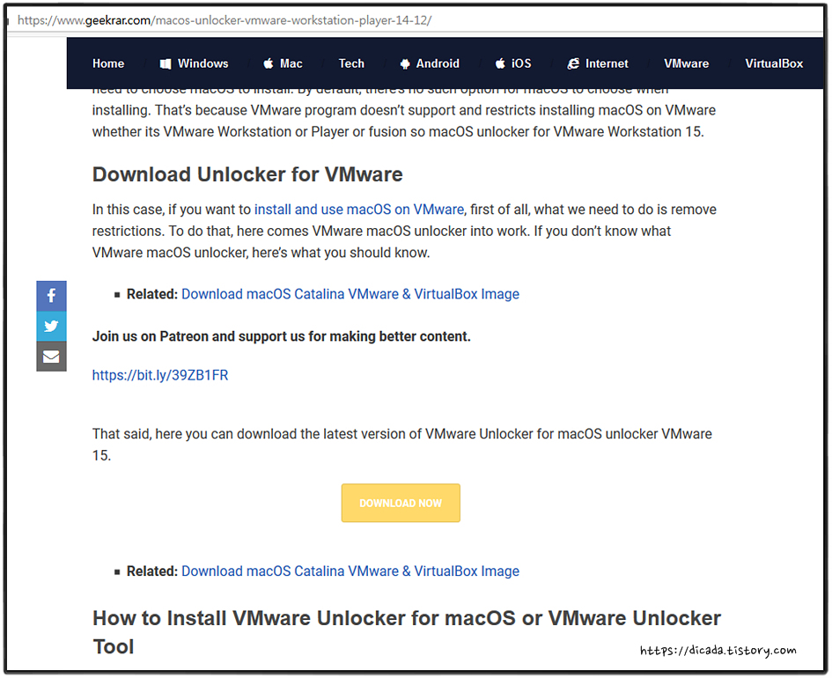Open the Android category menu
Viewport: 832px width, 678px height.
click(x=438, y=63)
